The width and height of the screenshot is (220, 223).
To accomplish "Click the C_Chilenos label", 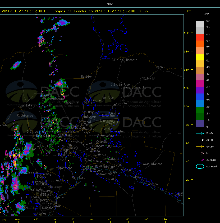I will tap(25, 115).
